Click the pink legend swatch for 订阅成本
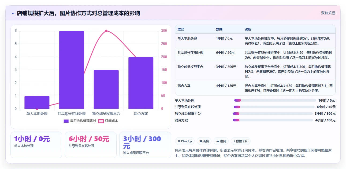This screenshot has height=169, width=346. [x=101, y=121]
